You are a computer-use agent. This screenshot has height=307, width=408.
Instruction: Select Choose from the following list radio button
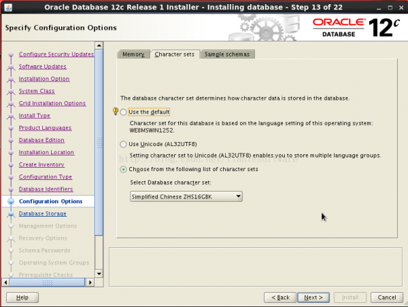coord(123,170)
